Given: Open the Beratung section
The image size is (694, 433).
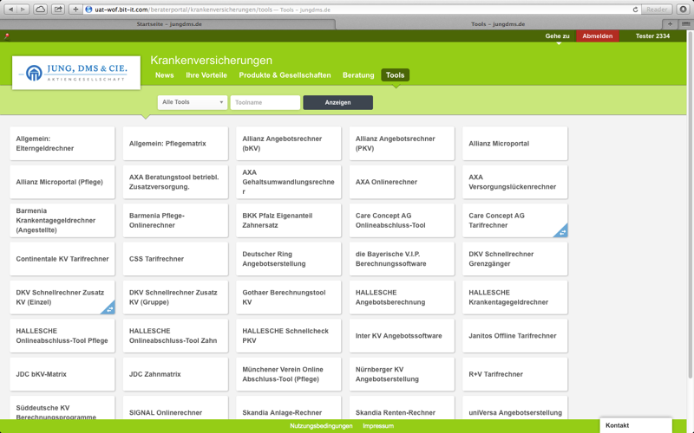Looking at the screenshot, I should click(x=358, y=75).
